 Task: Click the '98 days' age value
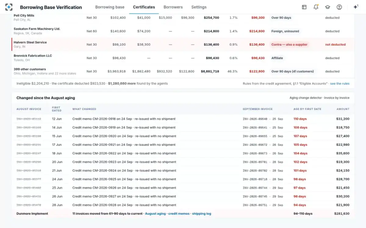point(300,179)
